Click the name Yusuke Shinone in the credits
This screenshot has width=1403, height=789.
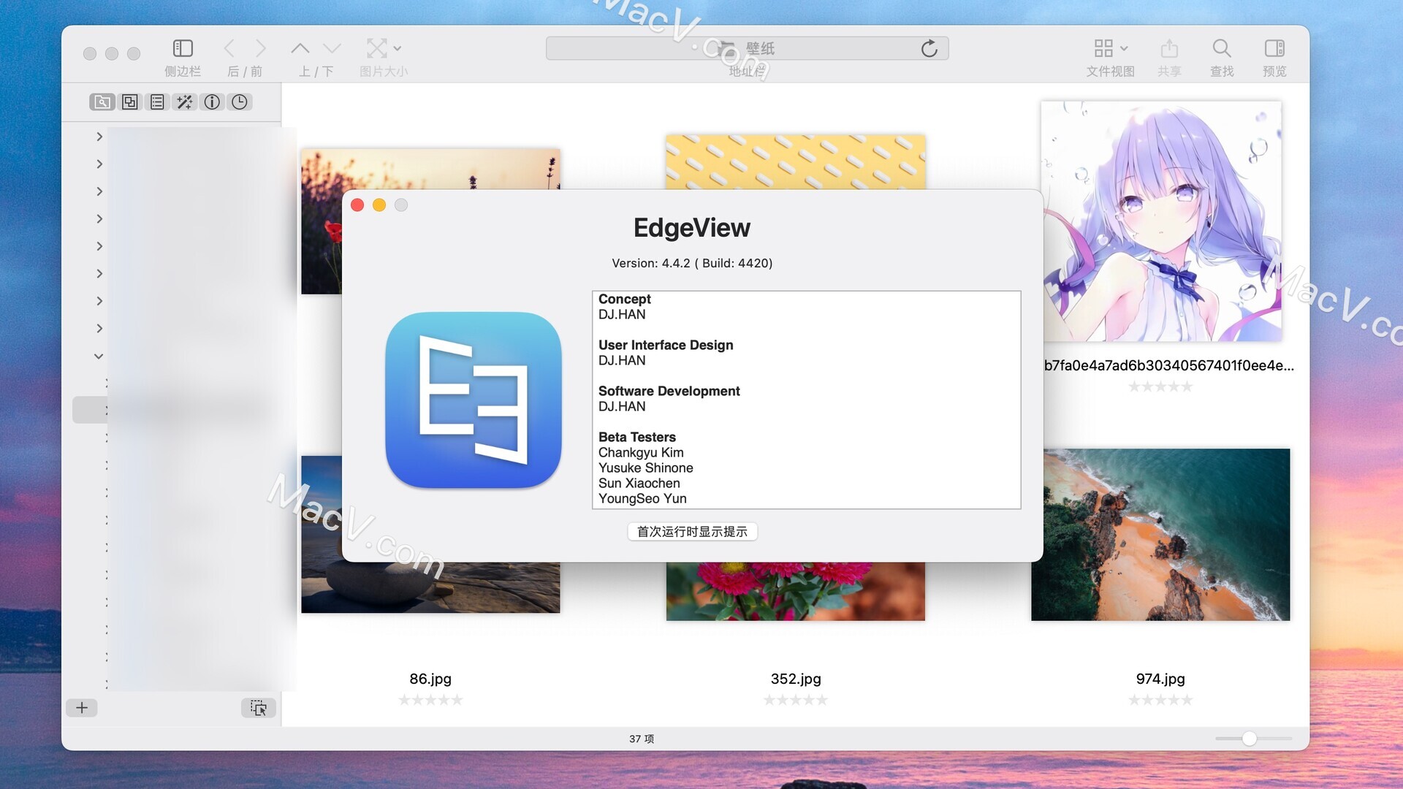click(x=645, y=468)
